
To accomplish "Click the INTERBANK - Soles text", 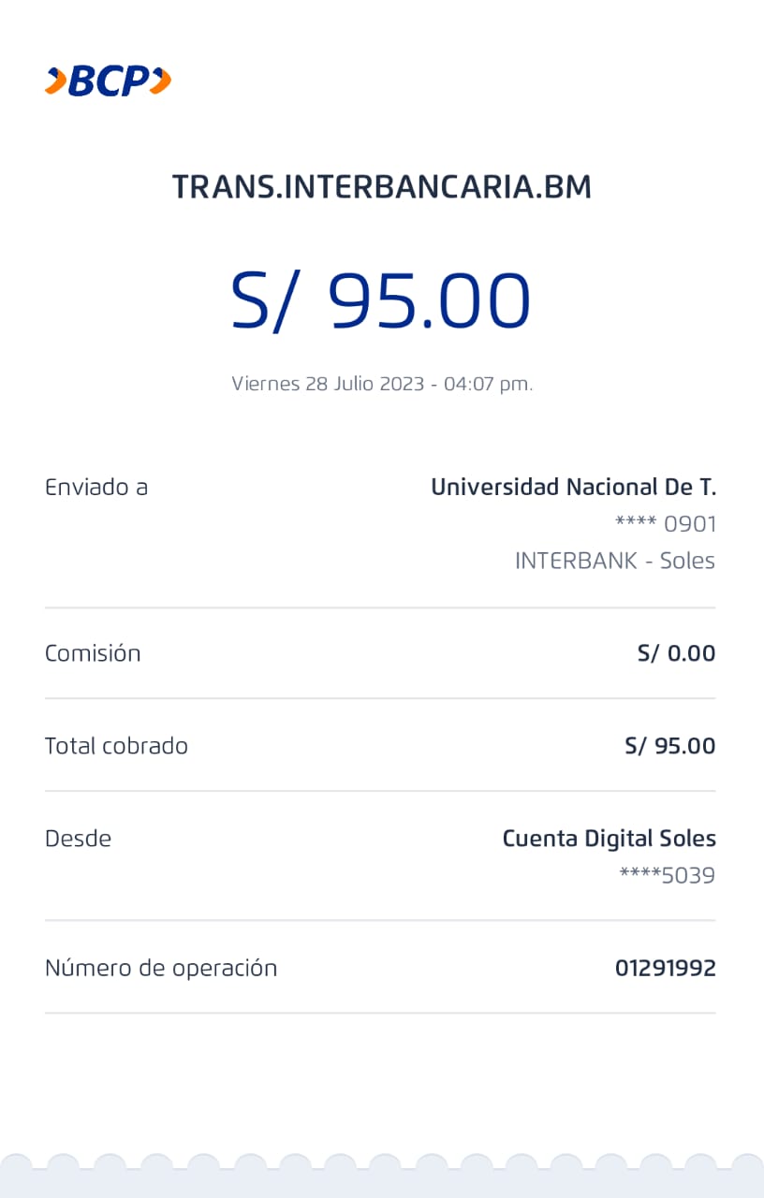I will click(615, 561).
